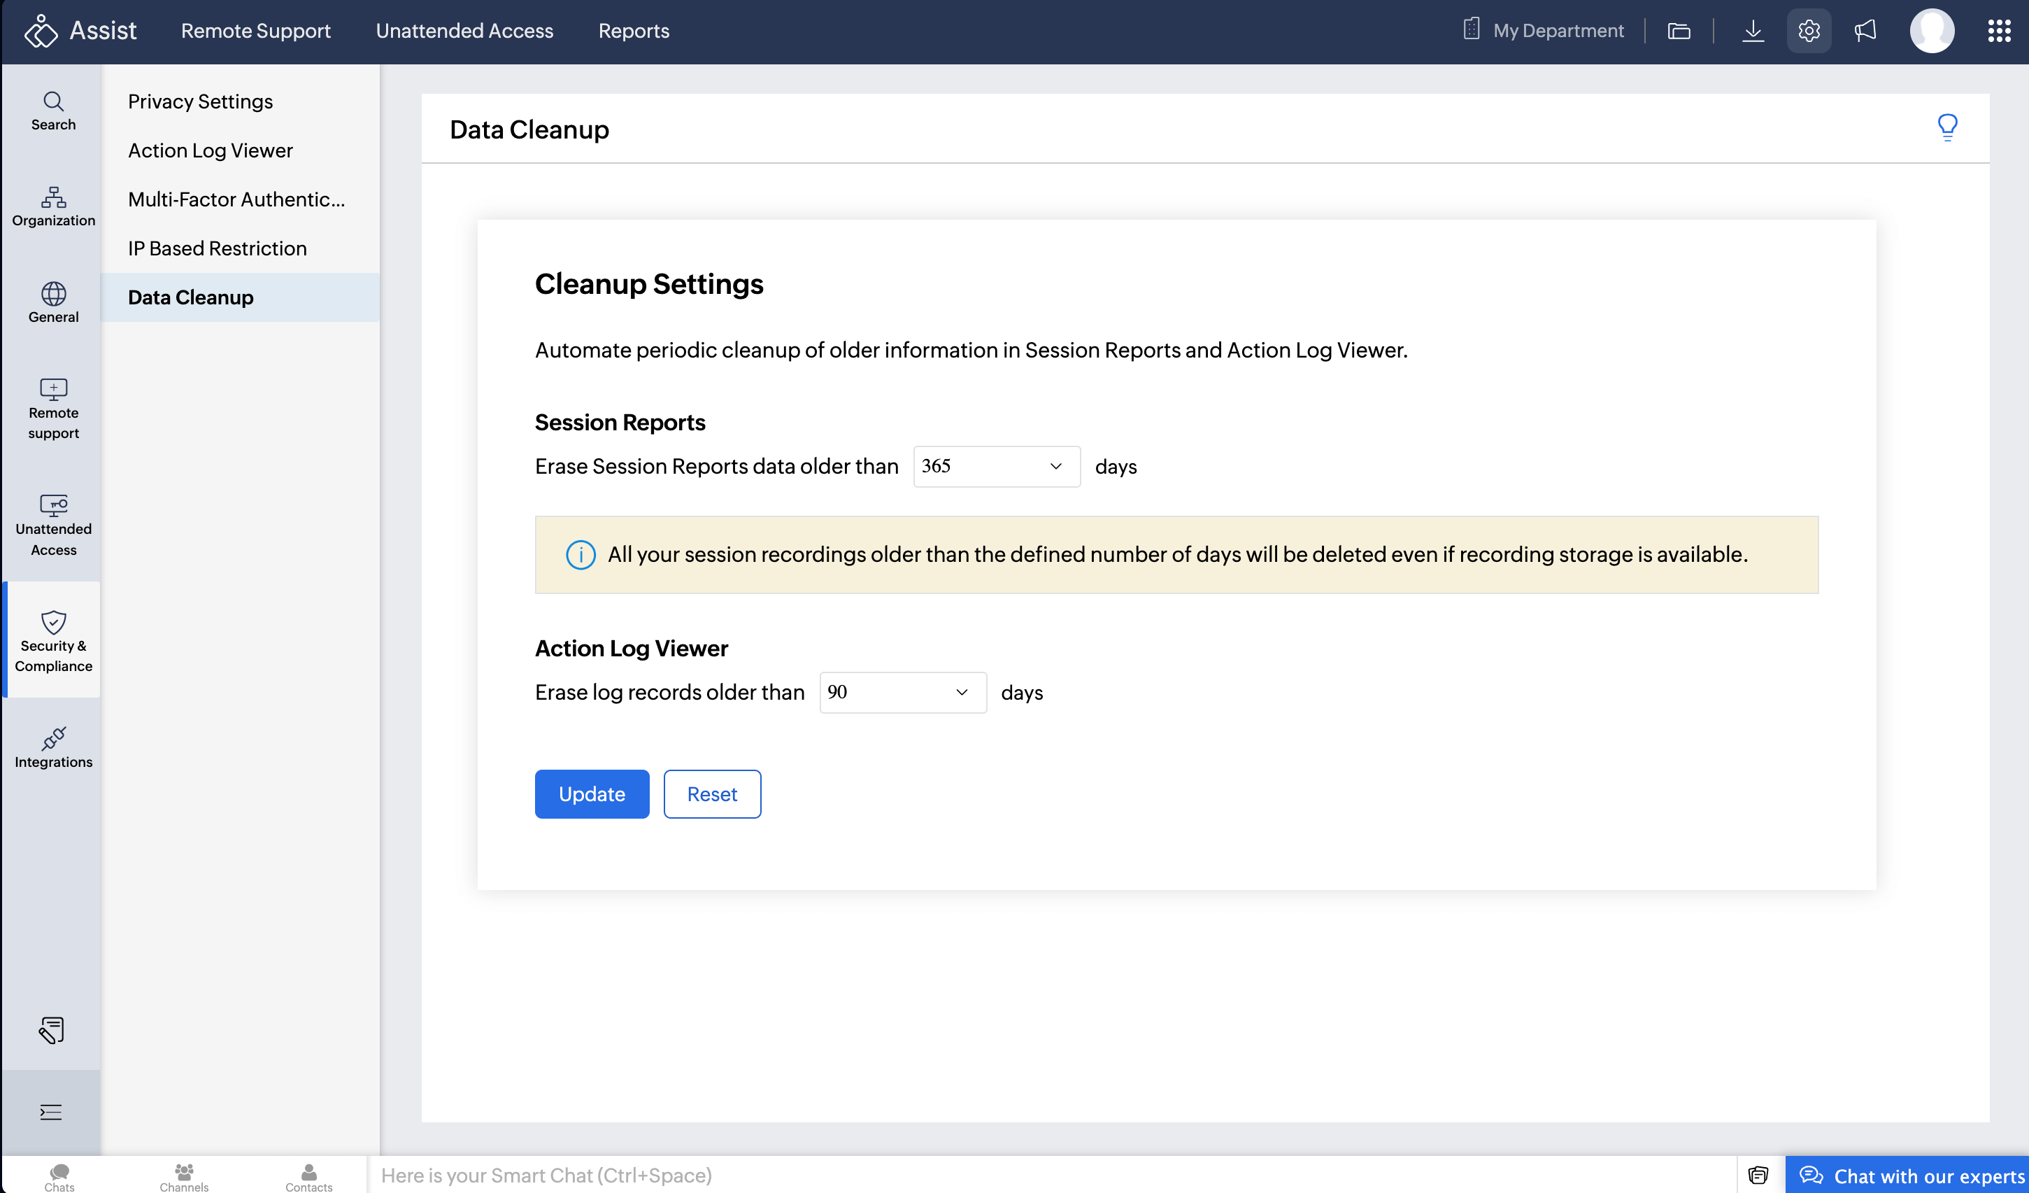Image resolution: width=2029 pixels, height=1193 pixels.
Task: Click the lightbulb tips icon
Action: click(1946, 127)
